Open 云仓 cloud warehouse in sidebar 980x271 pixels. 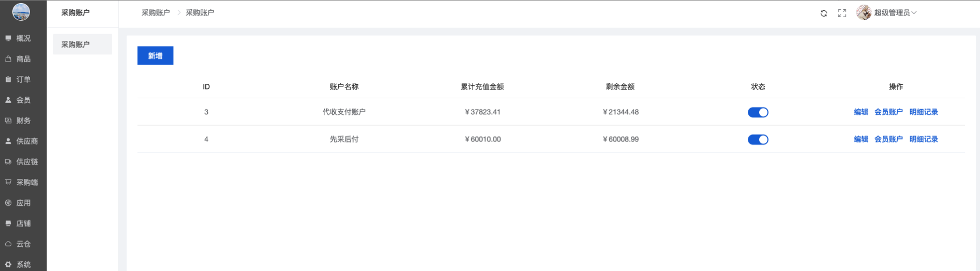[x=23, y=244]
